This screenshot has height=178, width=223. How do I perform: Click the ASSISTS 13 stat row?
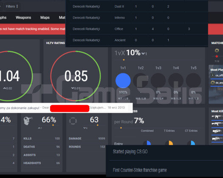click(42, 155)
